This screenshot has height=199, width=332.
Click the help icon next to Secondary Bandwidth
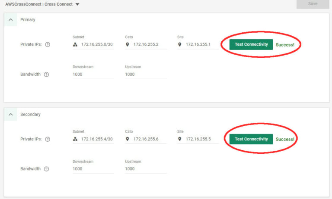coord(47,169)
